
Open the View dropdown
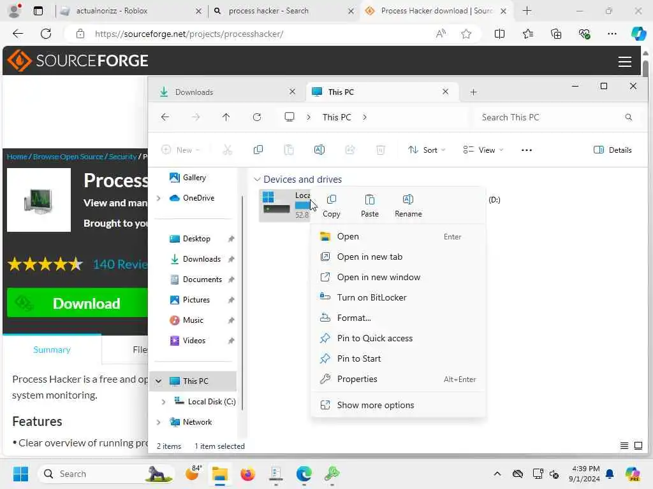483,150
